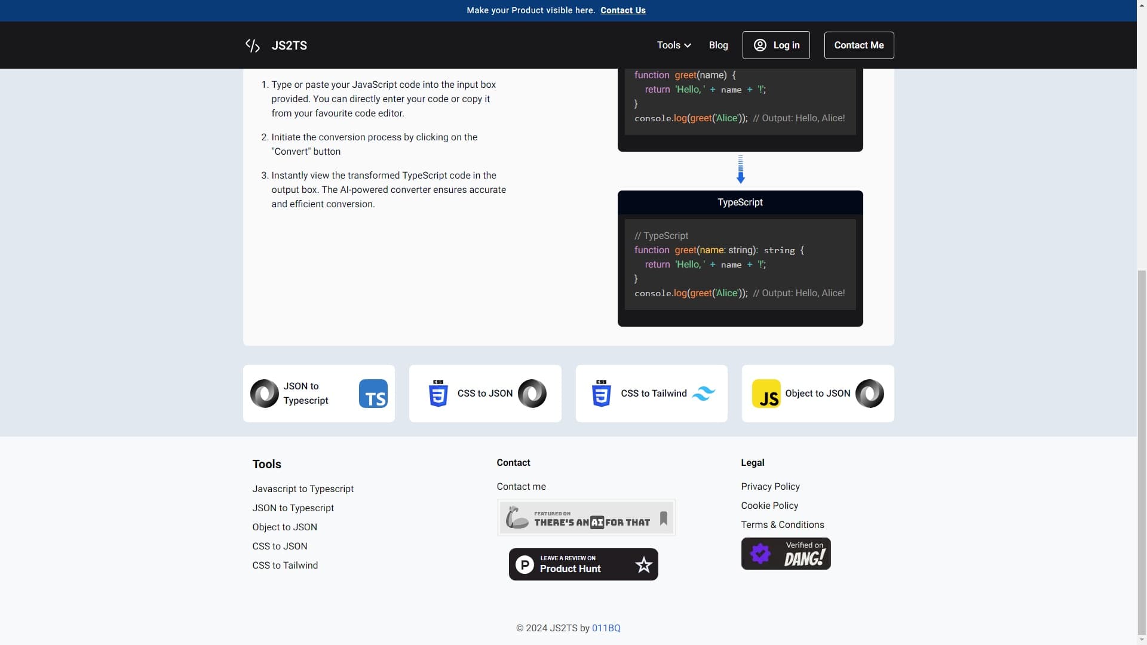Screen dimensions: 1147x645
Task: Click the 011BQ link in the footer
Action: 606,628
